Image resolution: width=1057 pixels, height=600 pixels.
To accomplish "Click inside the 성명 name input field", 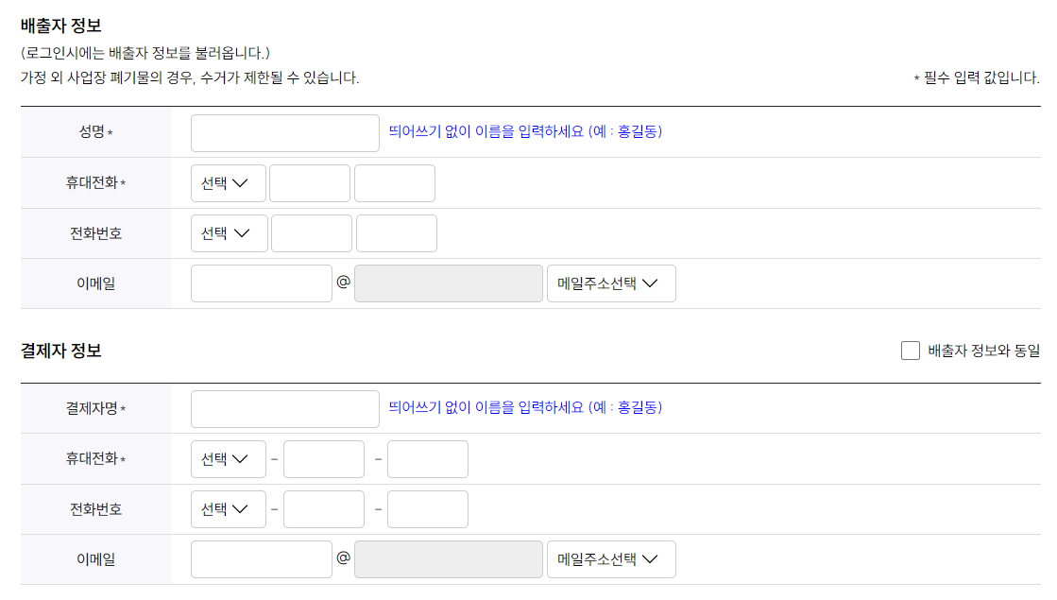I will [283, 133].
